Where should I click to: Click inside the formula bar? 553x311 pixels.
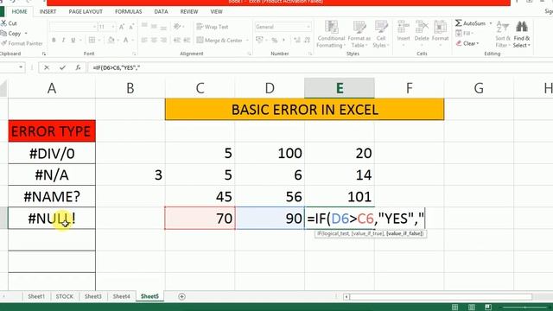click(319, 67)
